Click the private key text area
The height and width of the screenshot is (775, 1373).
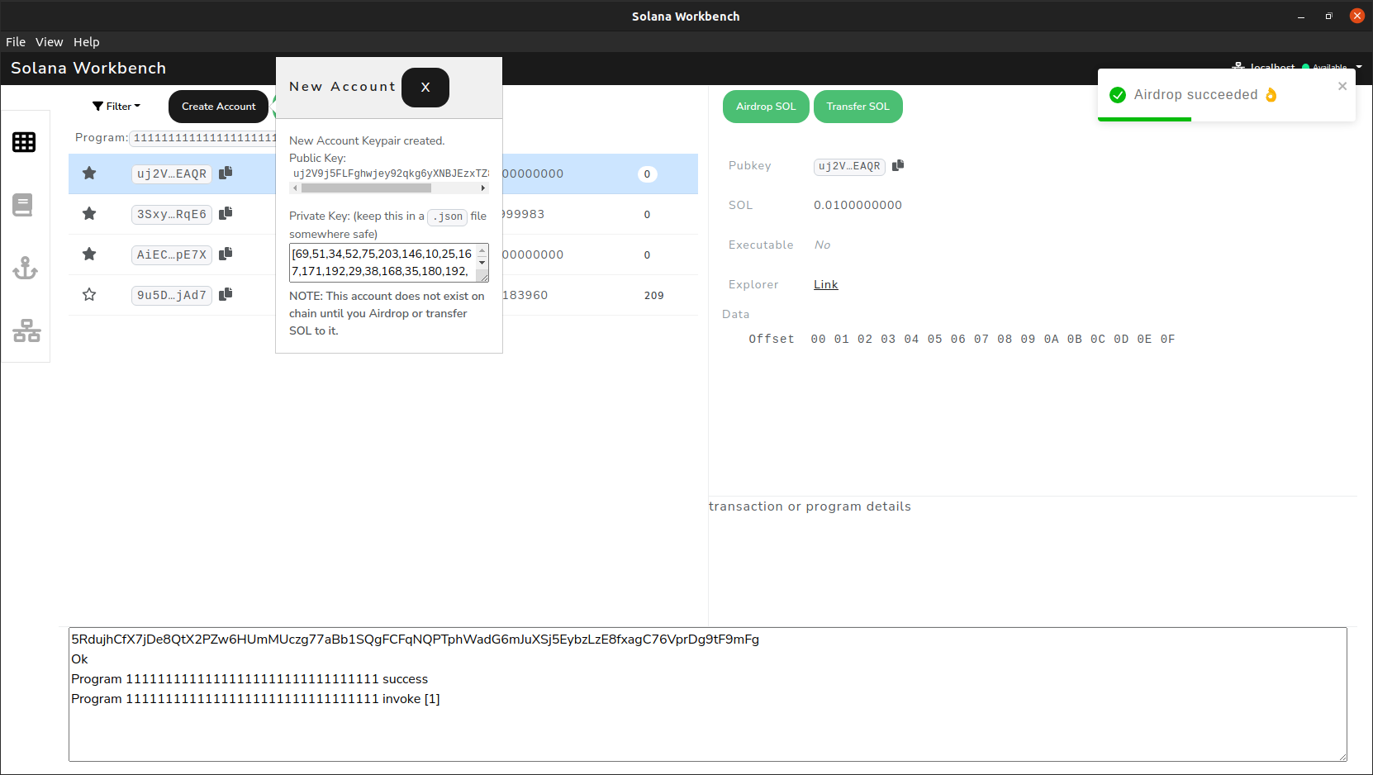[382, 263]
